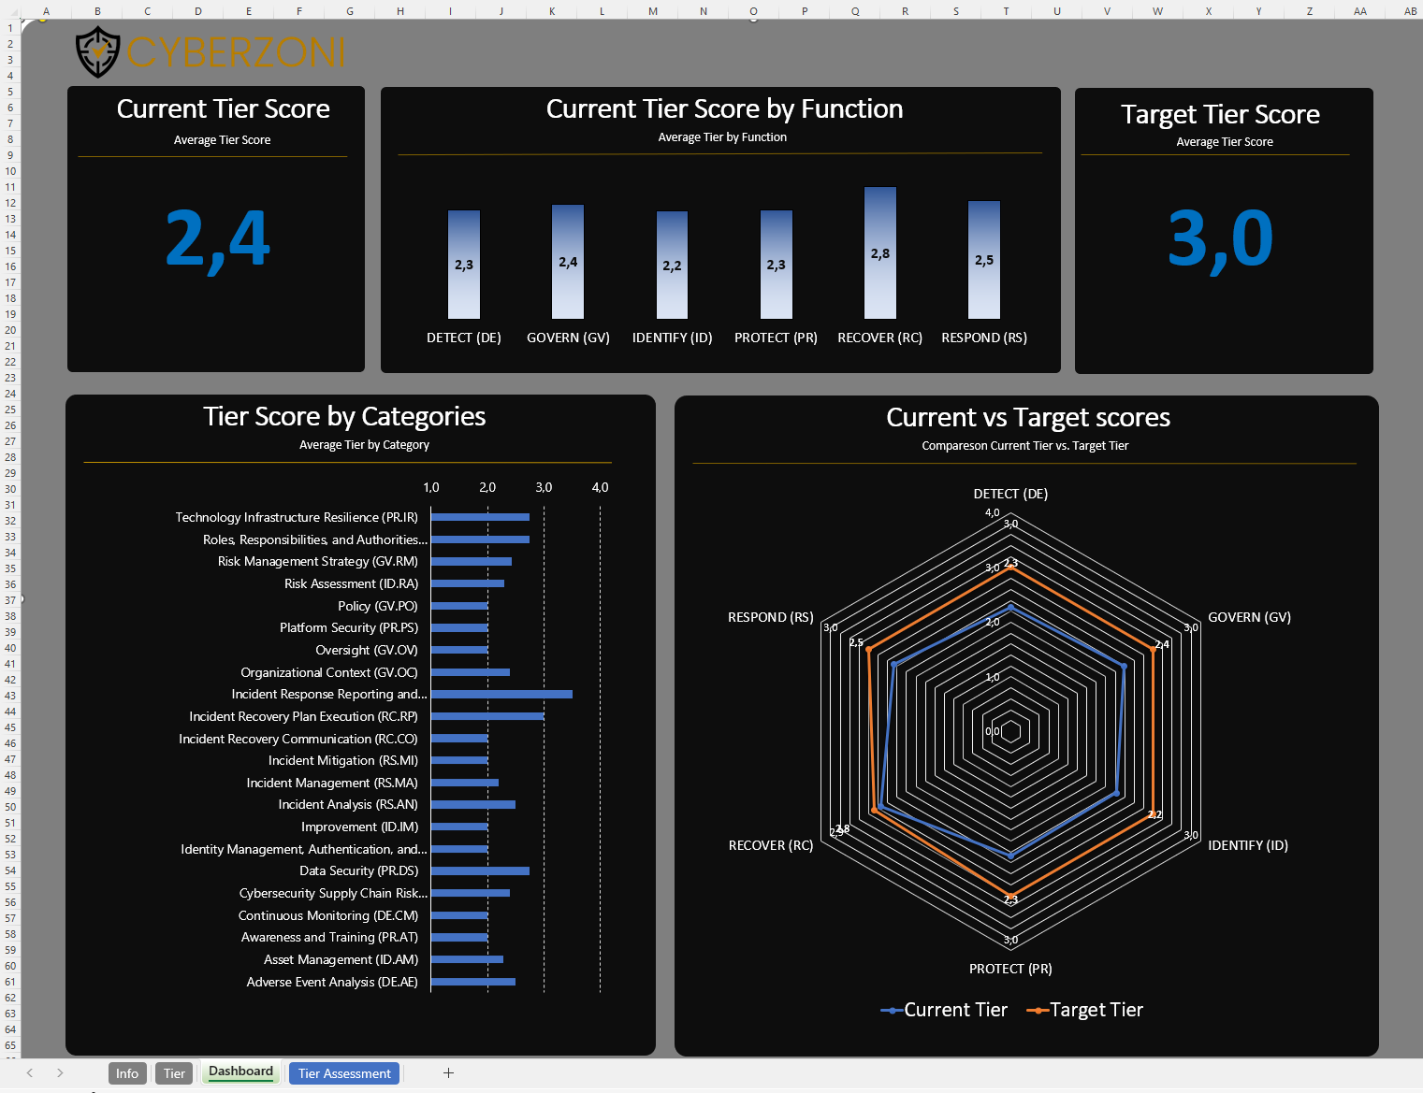This screenshot has height=1093, width=1423.
Task: Switch to the Tier sheet tab
Action: tap(174, 1072)
